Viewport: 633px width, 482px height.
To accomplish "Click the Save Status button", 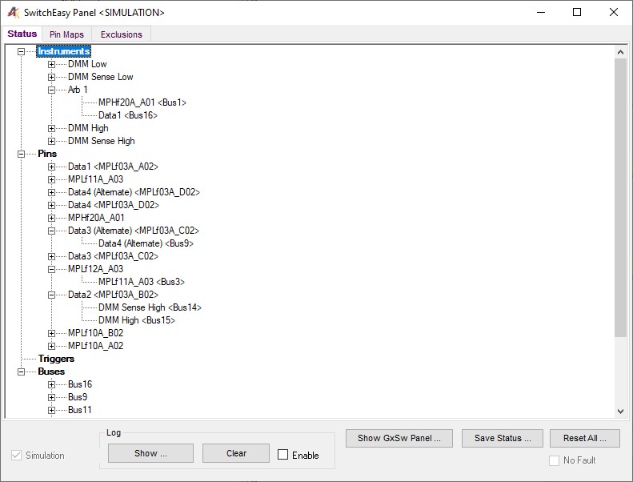I will pyautogui.click(x=503, y=438).
